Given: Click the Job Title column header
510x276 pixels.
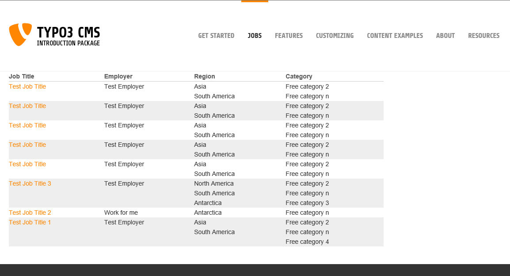Looking at the screenshot, I should pos(22,77).
